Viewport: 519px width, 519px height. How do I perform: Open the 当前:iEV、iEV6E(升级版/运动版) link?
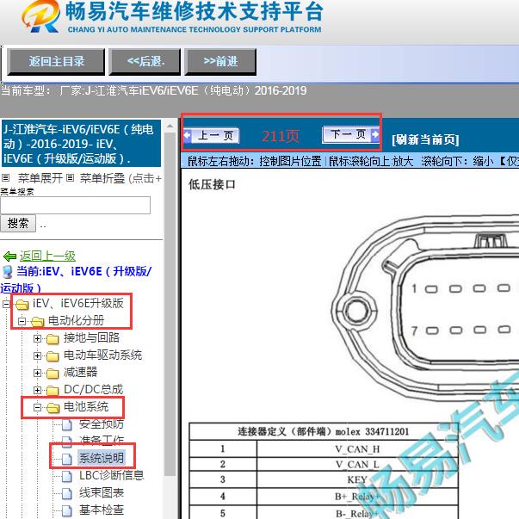pyautogui.click(x=76, y=280)
